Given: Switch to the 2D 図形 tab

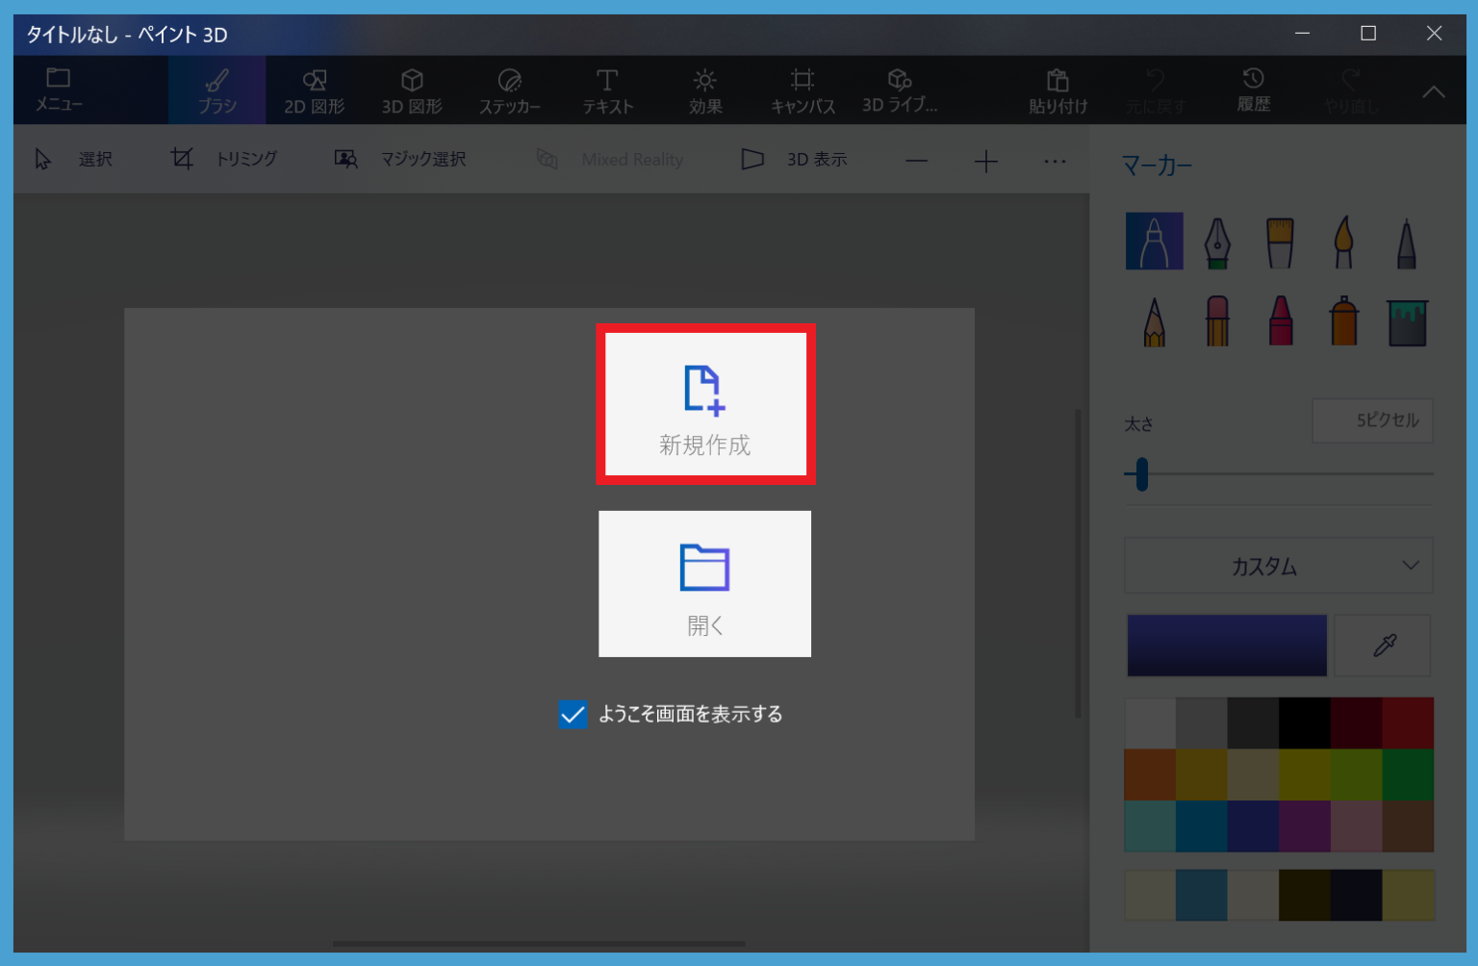Looking at the screenshot, I should [x=314, y=90].
